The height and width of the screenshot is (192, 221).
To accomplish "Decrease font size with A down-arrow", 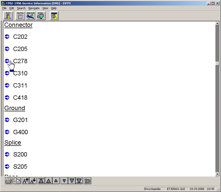I will 33,181.
